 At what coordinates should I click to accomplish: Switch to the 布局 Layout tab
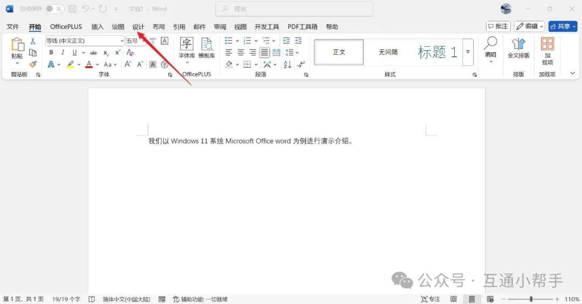click(158, 27)
